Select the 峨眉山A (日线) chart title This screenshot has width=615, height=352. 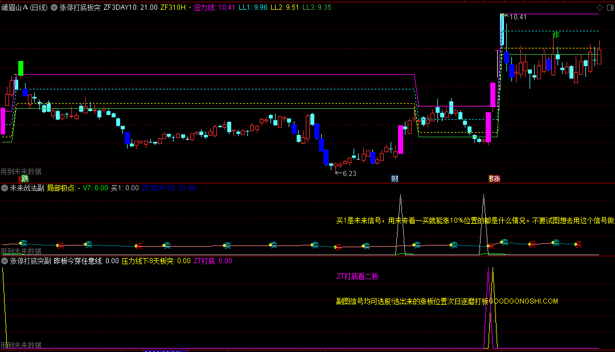pos(24,7)
